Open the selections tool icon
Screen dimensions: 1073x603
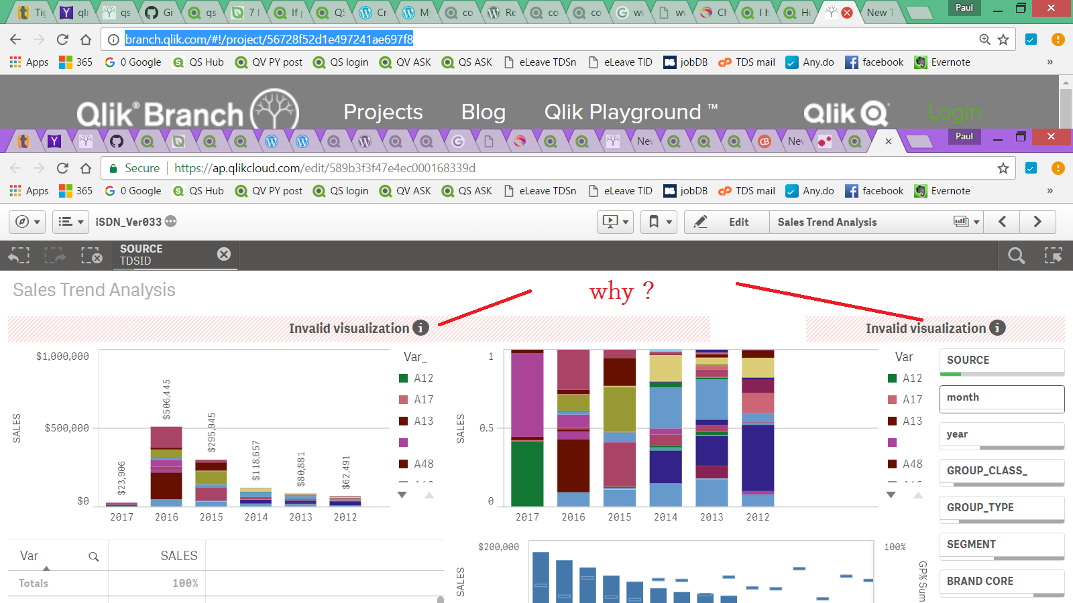coord(1053,255)
